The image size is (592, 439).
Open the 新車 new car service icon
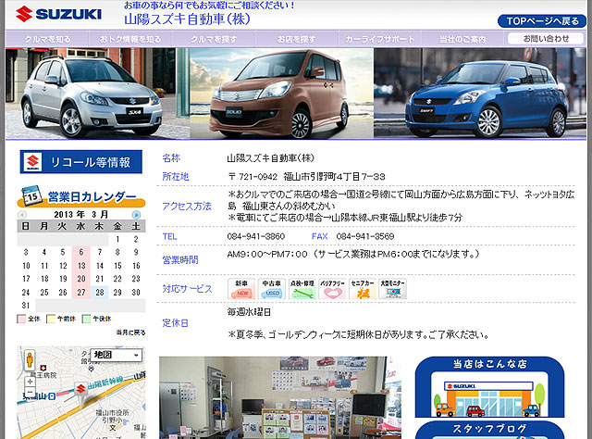tap(241, 289)
